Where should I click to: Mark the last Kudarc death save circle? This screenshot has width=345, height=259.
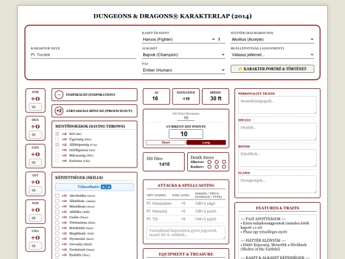(224, 167)
